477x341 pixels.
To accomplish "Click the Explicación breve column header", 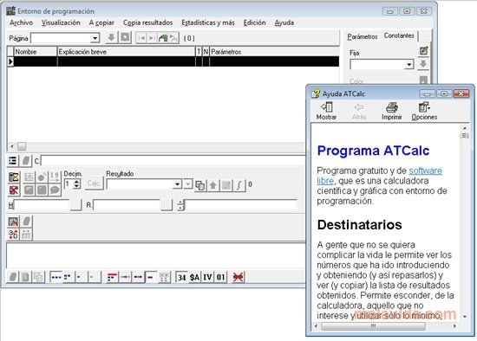I will point(127,52).
